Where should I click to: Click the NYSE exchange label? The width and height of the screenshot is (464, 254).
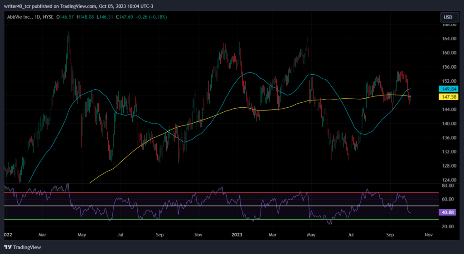48,17
